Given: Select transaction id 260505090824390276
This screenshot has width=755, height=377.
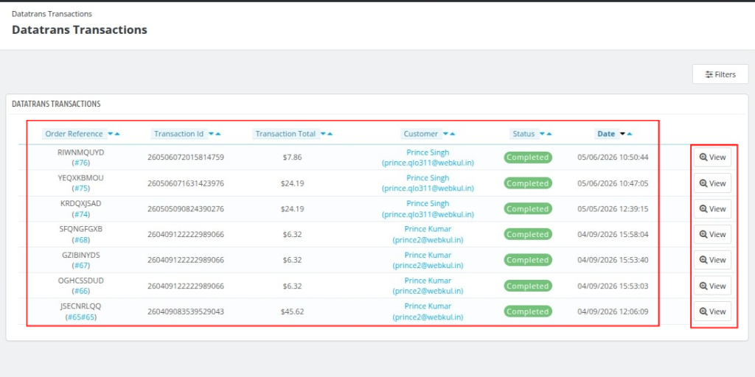Looking at the screenshot, I should click(185, 208).
